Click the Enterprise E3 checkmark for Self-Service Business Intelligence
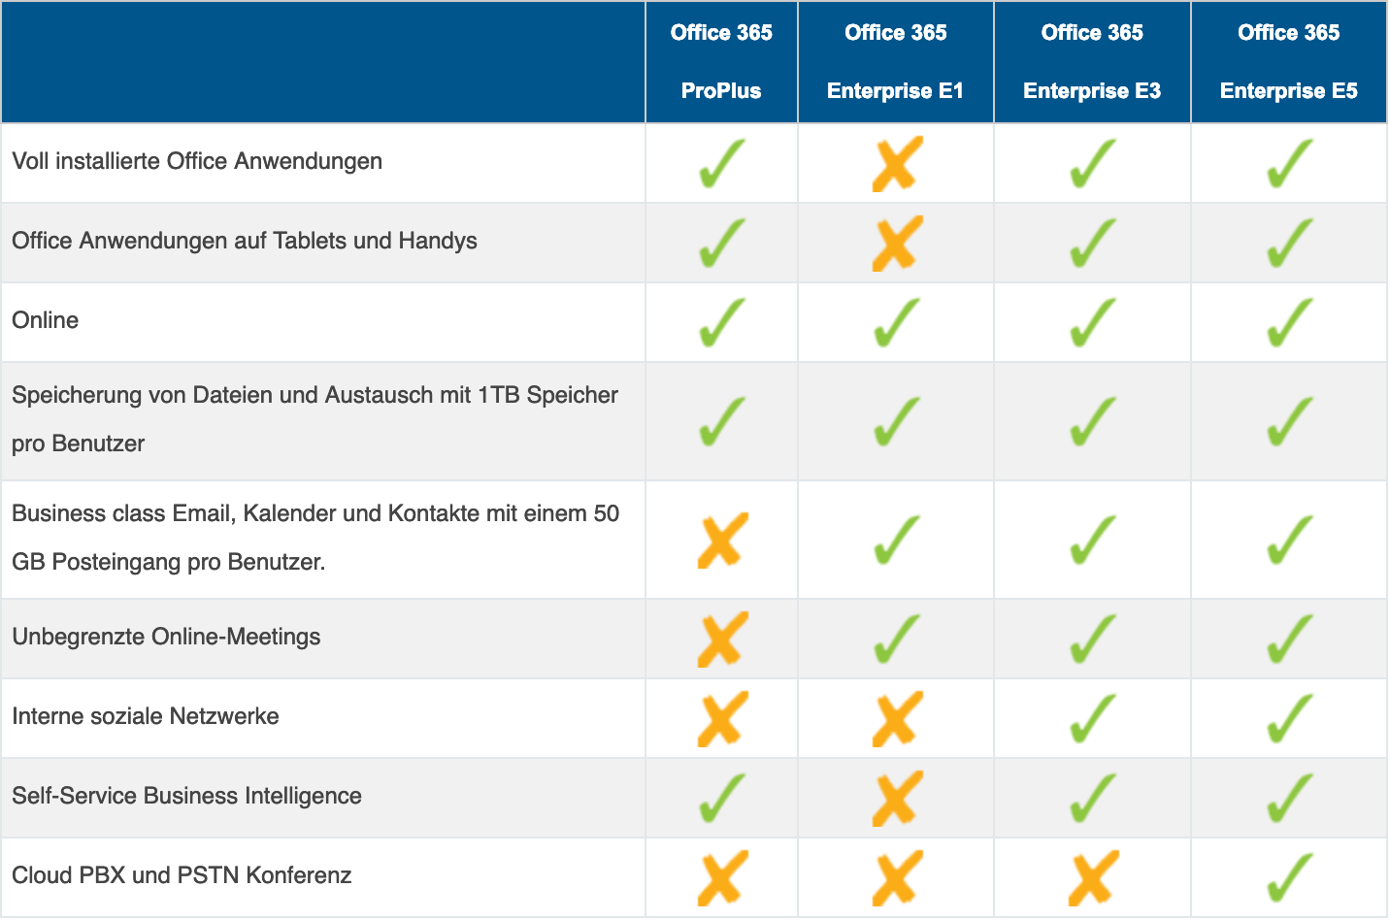The height and width of the screenshot is (920, 1390). tap(1093, 798)
